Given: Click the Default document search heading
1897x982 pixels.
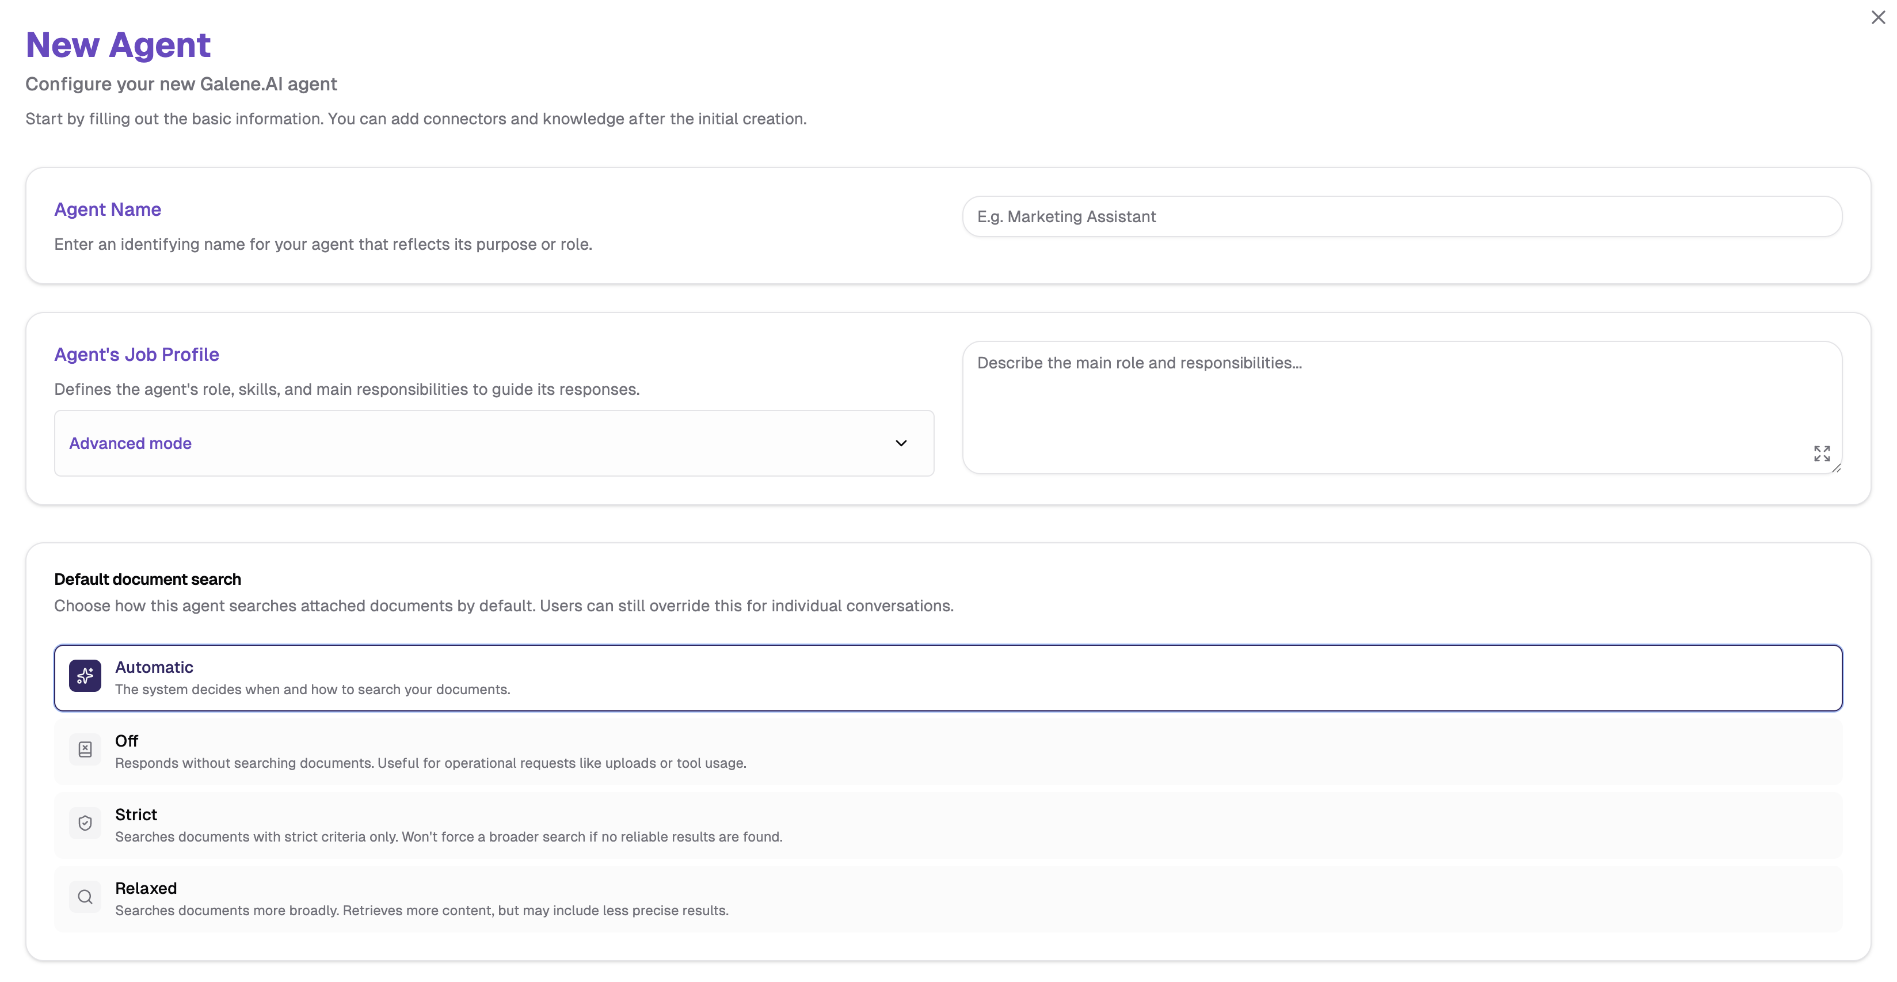Looking at the screenshot, I should (x=147, y=579).
